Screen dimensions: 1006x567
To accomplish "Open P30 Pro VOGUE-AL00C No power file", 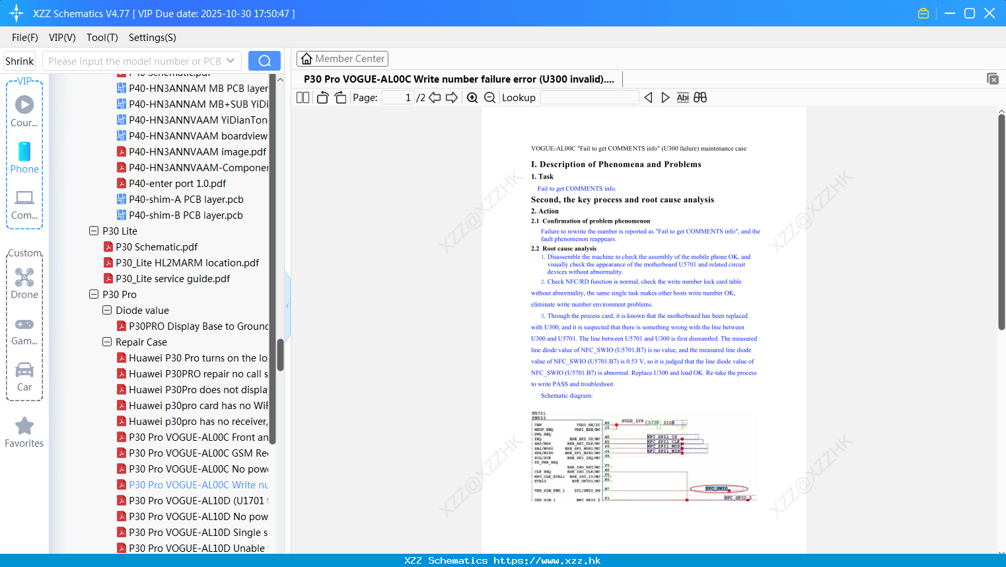I will click(192, 469).
